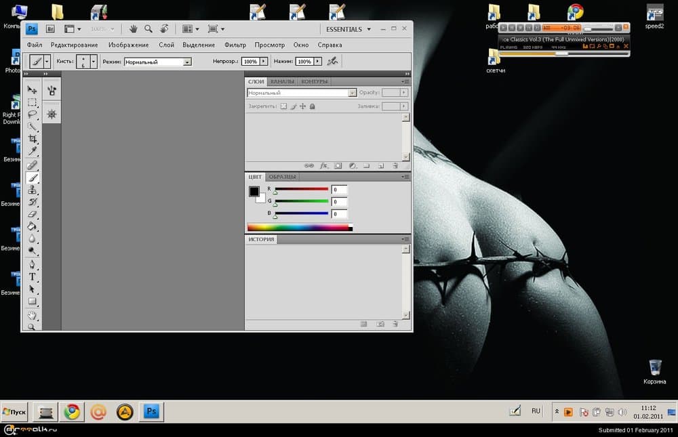Activate the Lasso tool
Image resolution: width=678 pixels, height=437 pixels.
(32, 115)
